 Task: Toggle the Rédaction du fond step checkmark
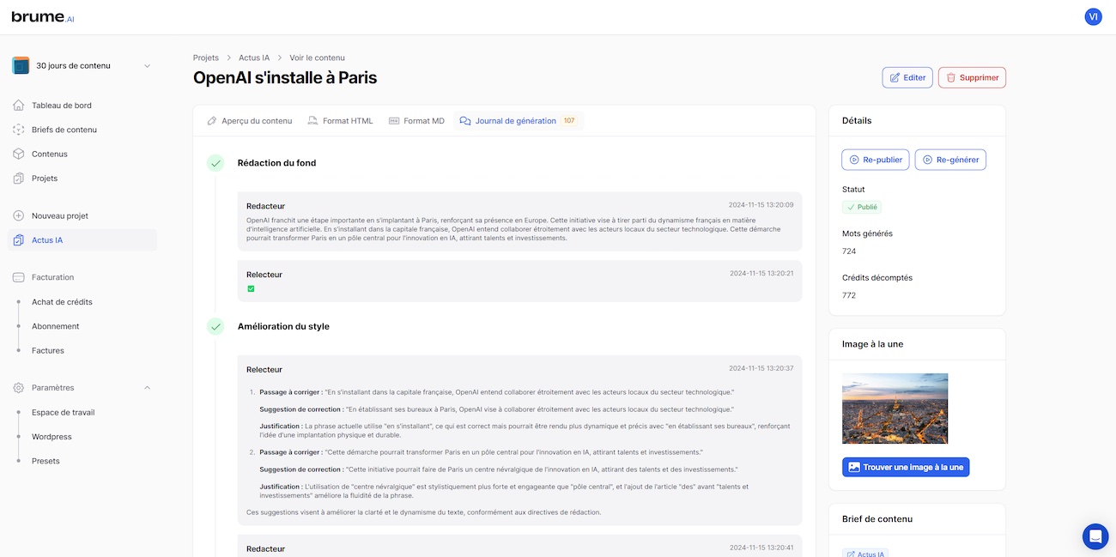(x=215, y=163)
